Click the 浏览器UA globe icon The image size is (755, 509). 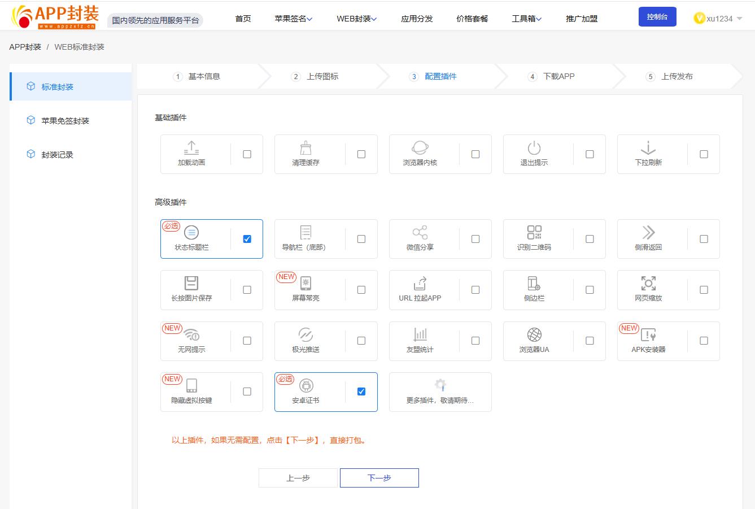click(534, 334)
